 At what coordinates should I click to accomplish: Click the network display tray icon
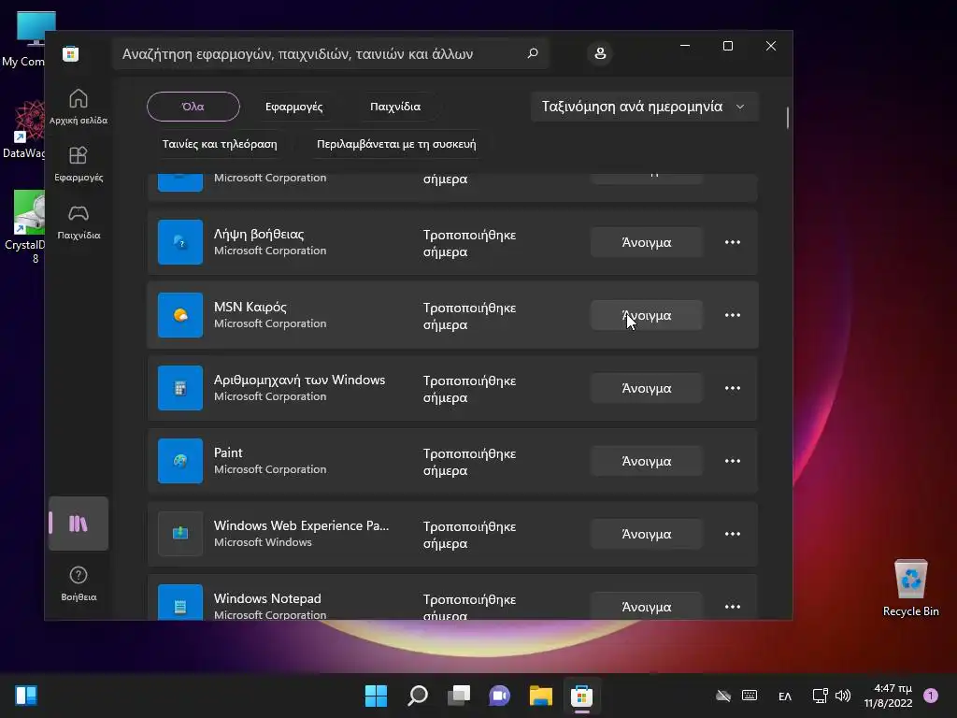click(820, 696)
